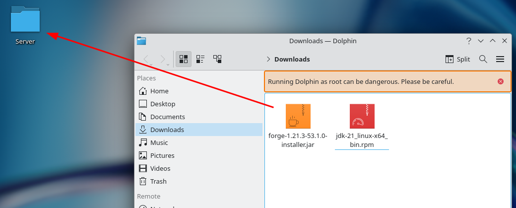Open Desktop in Places sidebar
Image resolution: width=516 pixels, height=208 pixels.
click(163, 104)
